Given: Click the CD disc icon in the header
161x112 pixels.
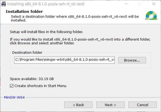Looking at the screenshot, I should point(151,16).
